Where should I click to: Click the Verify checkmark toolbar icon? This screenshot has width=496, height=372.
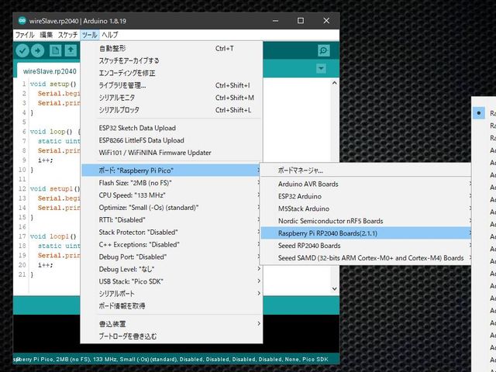(x=22, y=50)
